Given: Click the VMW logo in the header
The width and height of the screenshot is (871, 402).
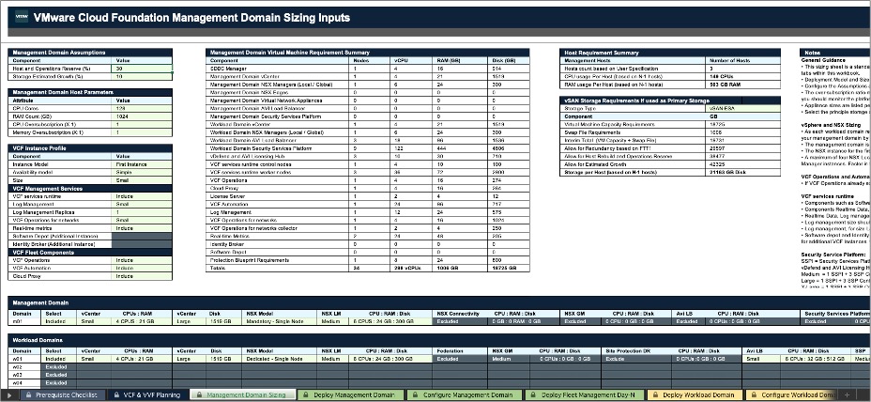Looking at the screenshot, I should pyautogui.click(x=22, y=18).
